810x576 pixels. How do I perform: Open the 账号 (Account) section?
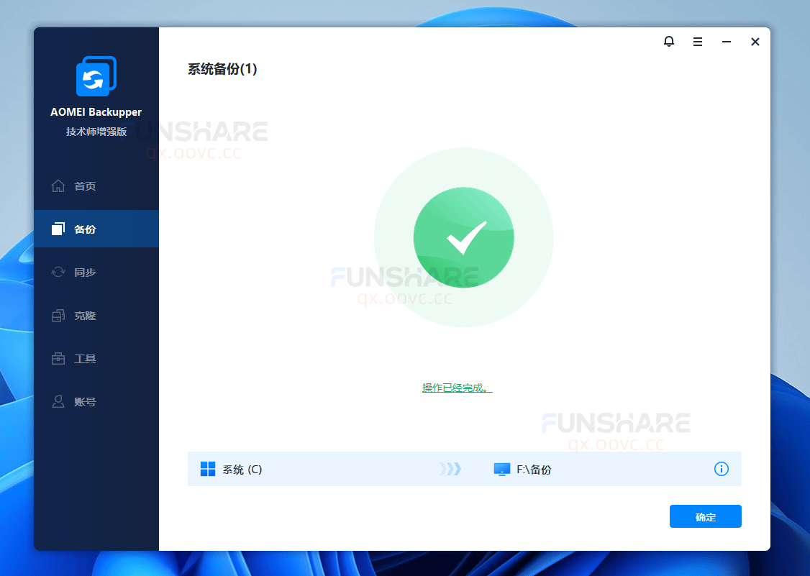83,401
